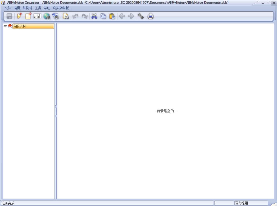Image resolution: width=277 pixels, height=206 pixels.
Task: Click the 没有提醒 status bar panel
Action: (x=251, y=203)
